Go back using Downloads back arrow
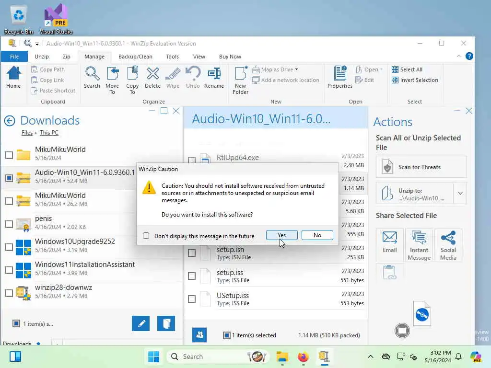 (10, 121)
